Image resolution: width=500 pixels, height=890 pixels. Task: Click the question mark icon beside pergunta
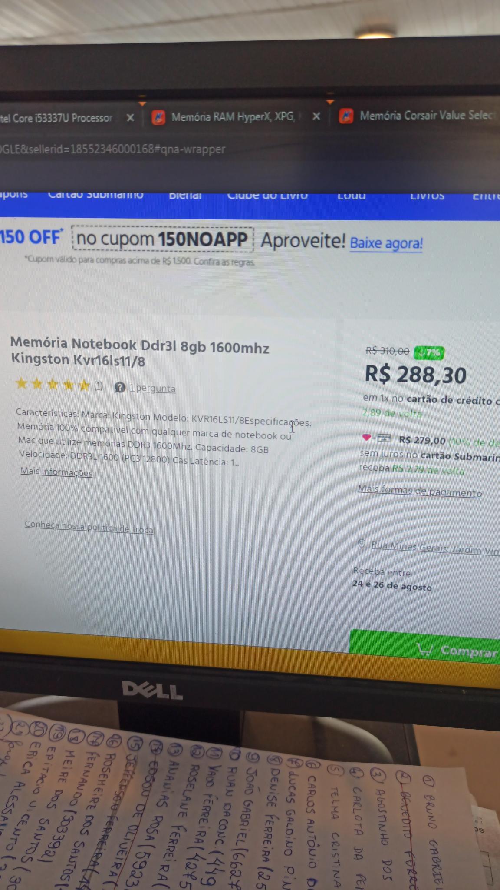pos(120,387)
